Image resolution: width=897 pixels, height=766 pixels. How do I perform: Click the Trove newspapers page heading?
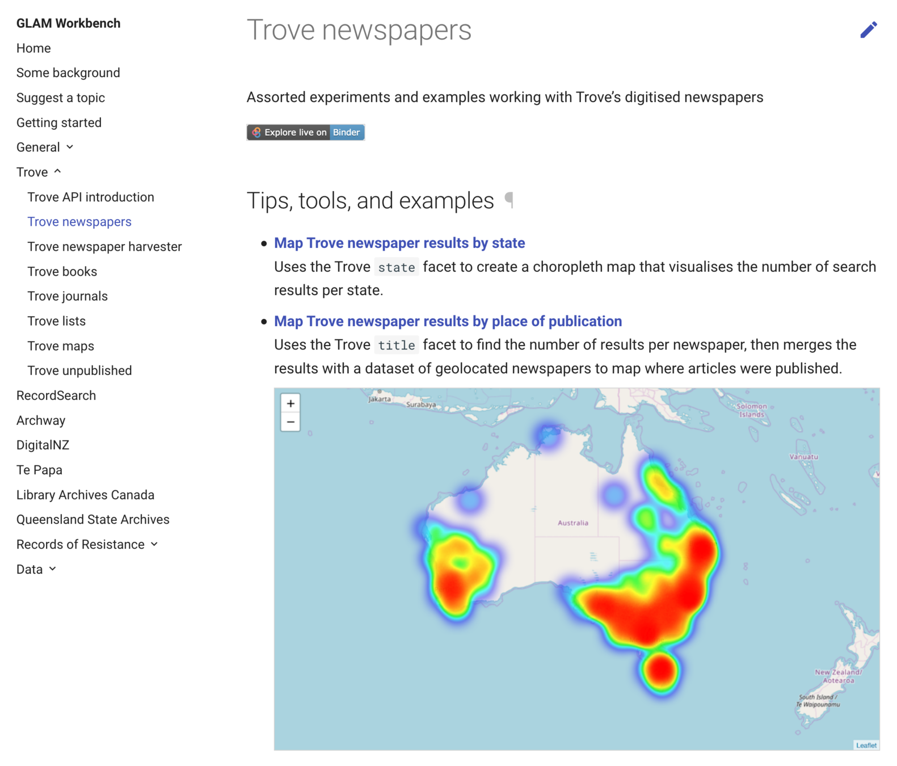[359, 30]
